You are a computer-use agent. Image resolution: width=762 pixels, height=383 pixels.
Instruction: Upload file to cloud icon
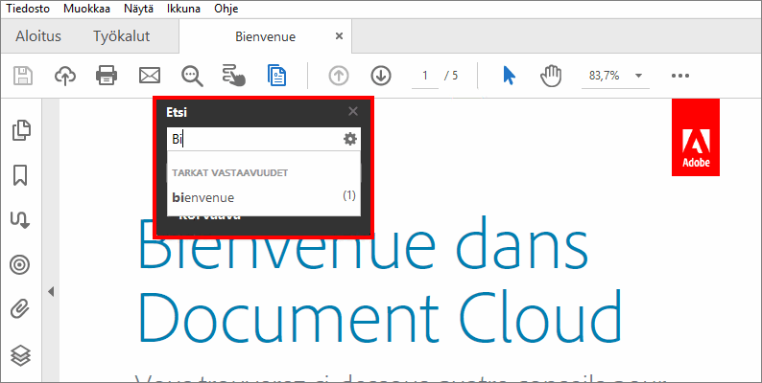(x=64, y=76)
